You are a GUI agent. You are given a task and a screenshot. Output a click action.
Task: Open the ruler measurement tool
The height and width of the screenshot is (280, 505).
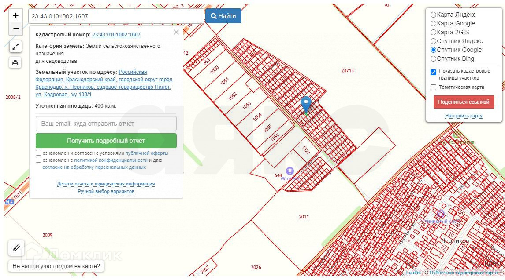(x=16, y=248)
